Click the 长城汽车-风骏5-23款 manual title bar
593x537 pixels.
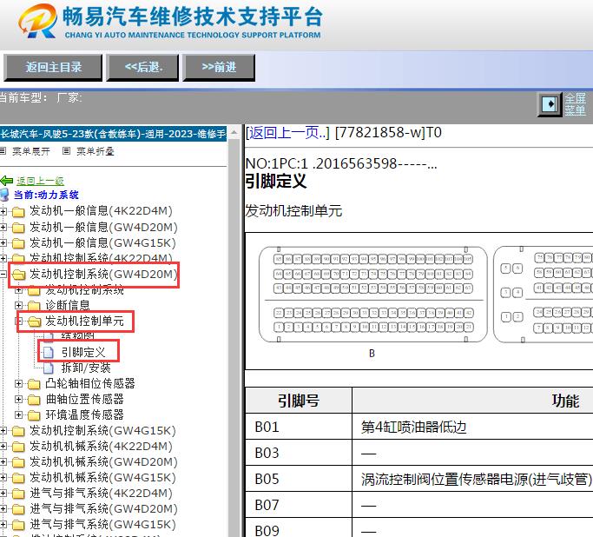pyautogui.click(x=113, y=134)
